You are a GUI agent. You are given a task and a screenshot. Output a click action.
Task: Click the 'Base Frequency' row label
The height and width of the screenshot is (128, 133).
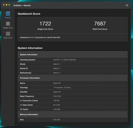27,96
